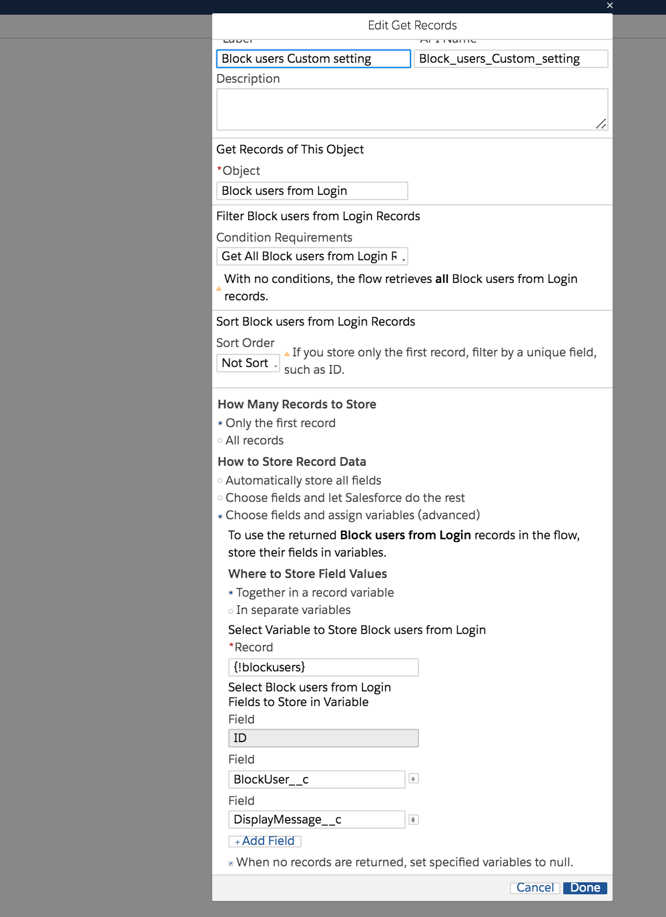Click the disabled ID field
This screenshot has width=666, height=917.
[324, 738]
